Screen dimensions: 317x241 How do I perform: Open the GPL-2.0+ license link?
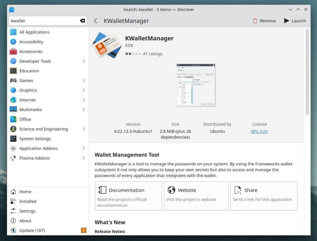[259, 131]
